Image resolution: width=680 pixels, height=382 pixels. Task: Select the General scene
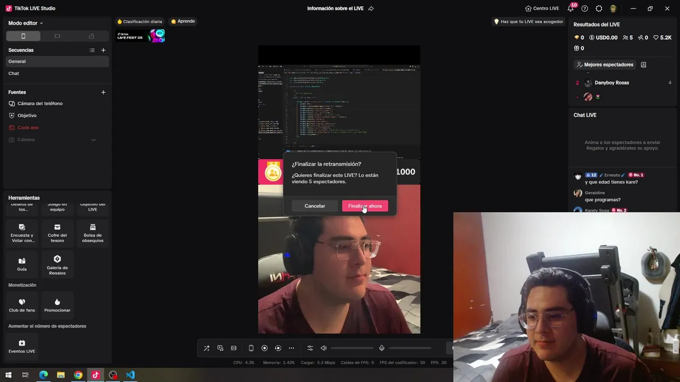(57, 62)
